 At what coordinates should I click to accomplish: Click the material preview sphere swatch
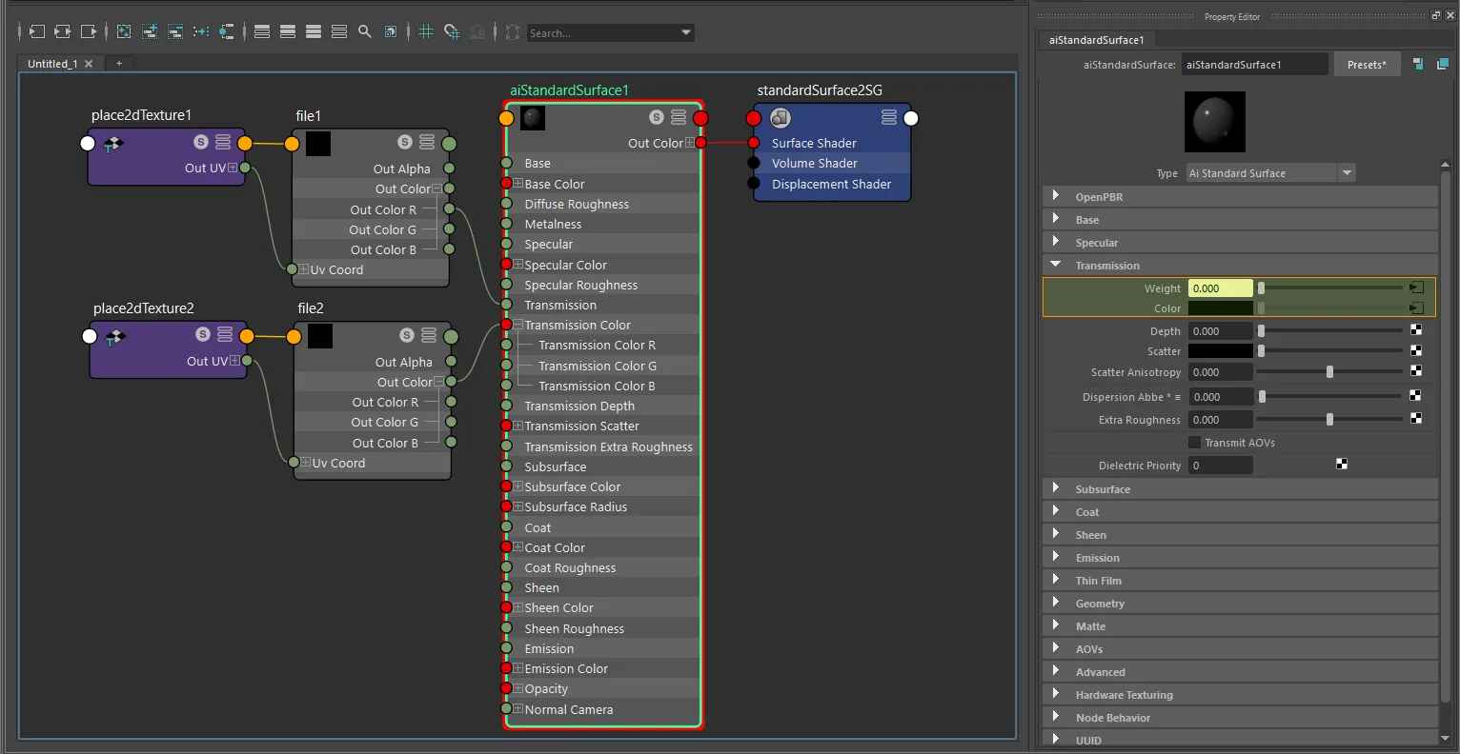pos(1214,122)
